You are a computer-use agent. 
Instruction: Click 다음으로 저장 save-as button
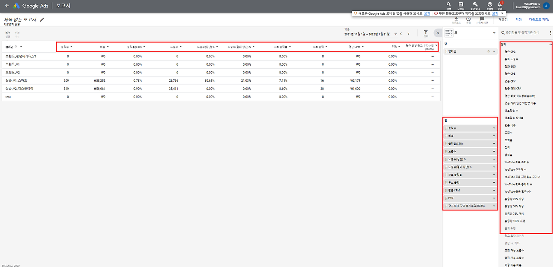(539, 19)
